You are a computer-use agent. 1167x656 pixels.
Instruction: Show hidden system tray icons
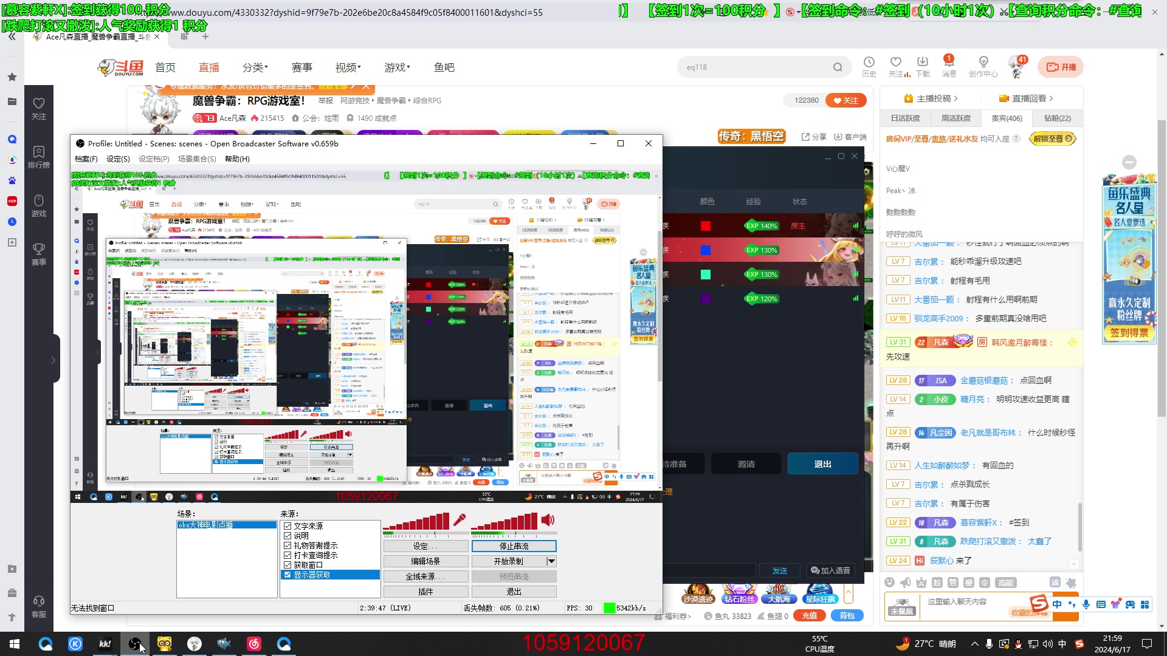(975, 644)
